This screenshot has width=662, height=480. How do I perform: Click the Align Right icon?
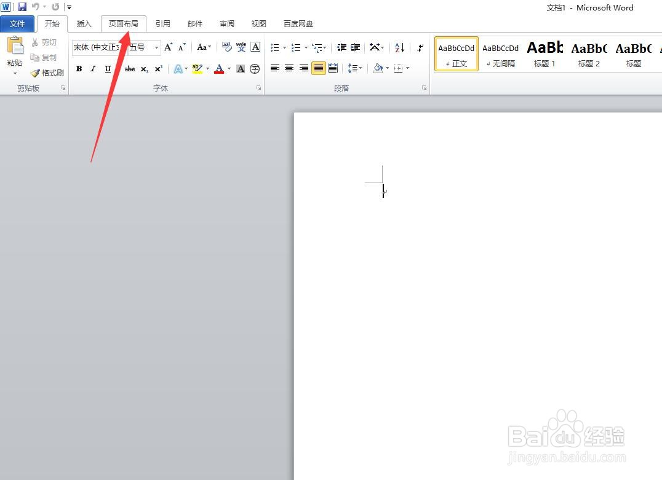point(303,68)
